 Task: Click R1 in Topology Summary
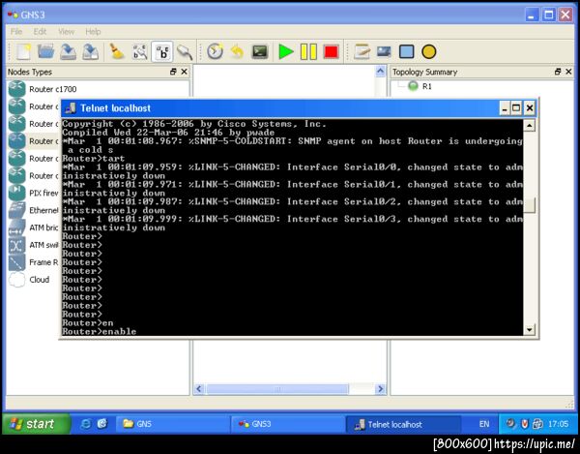[427, 86]
